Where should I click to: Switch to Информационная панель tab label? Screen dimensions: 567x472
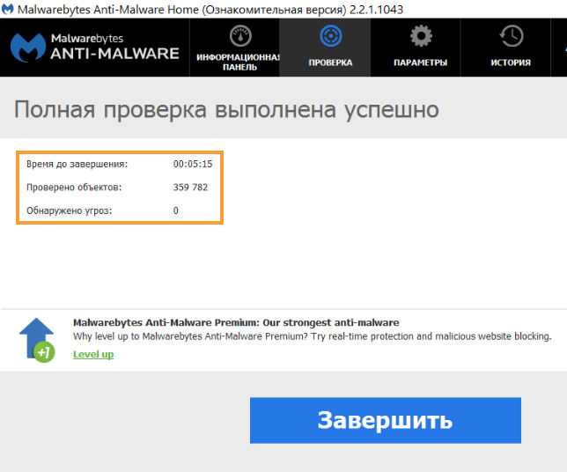239,63
